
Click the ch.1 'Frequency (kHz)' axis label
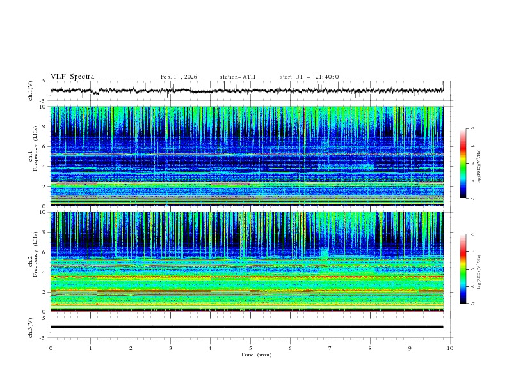[x=36, y=149]
